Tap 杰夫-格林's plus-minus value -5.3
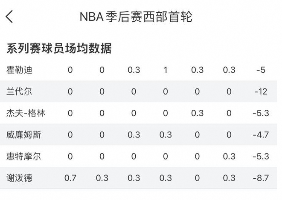 pyautogui.click(x=261, y=113)
